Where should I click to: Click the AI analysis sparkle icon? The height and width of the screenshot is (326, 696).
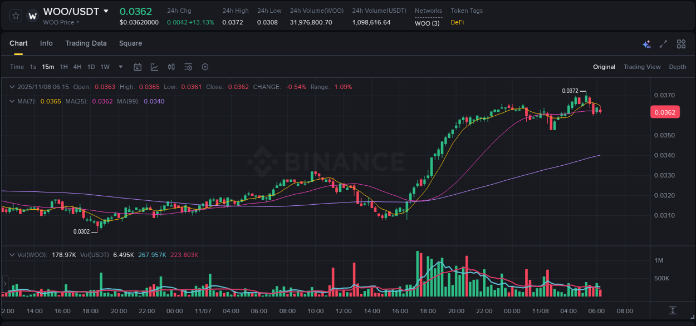(x=646, y=44)
